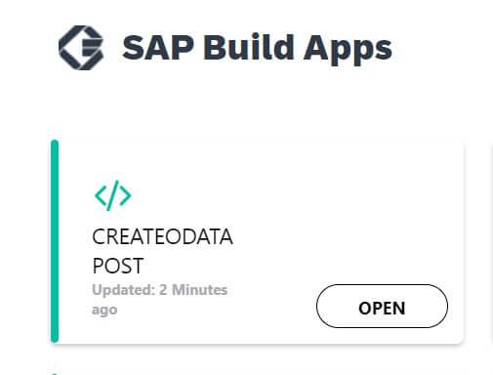Image resolution: width=493 pixels, height=375 pixels.
Task: Click the left angle bracket of the code icon
Action: 101,195
